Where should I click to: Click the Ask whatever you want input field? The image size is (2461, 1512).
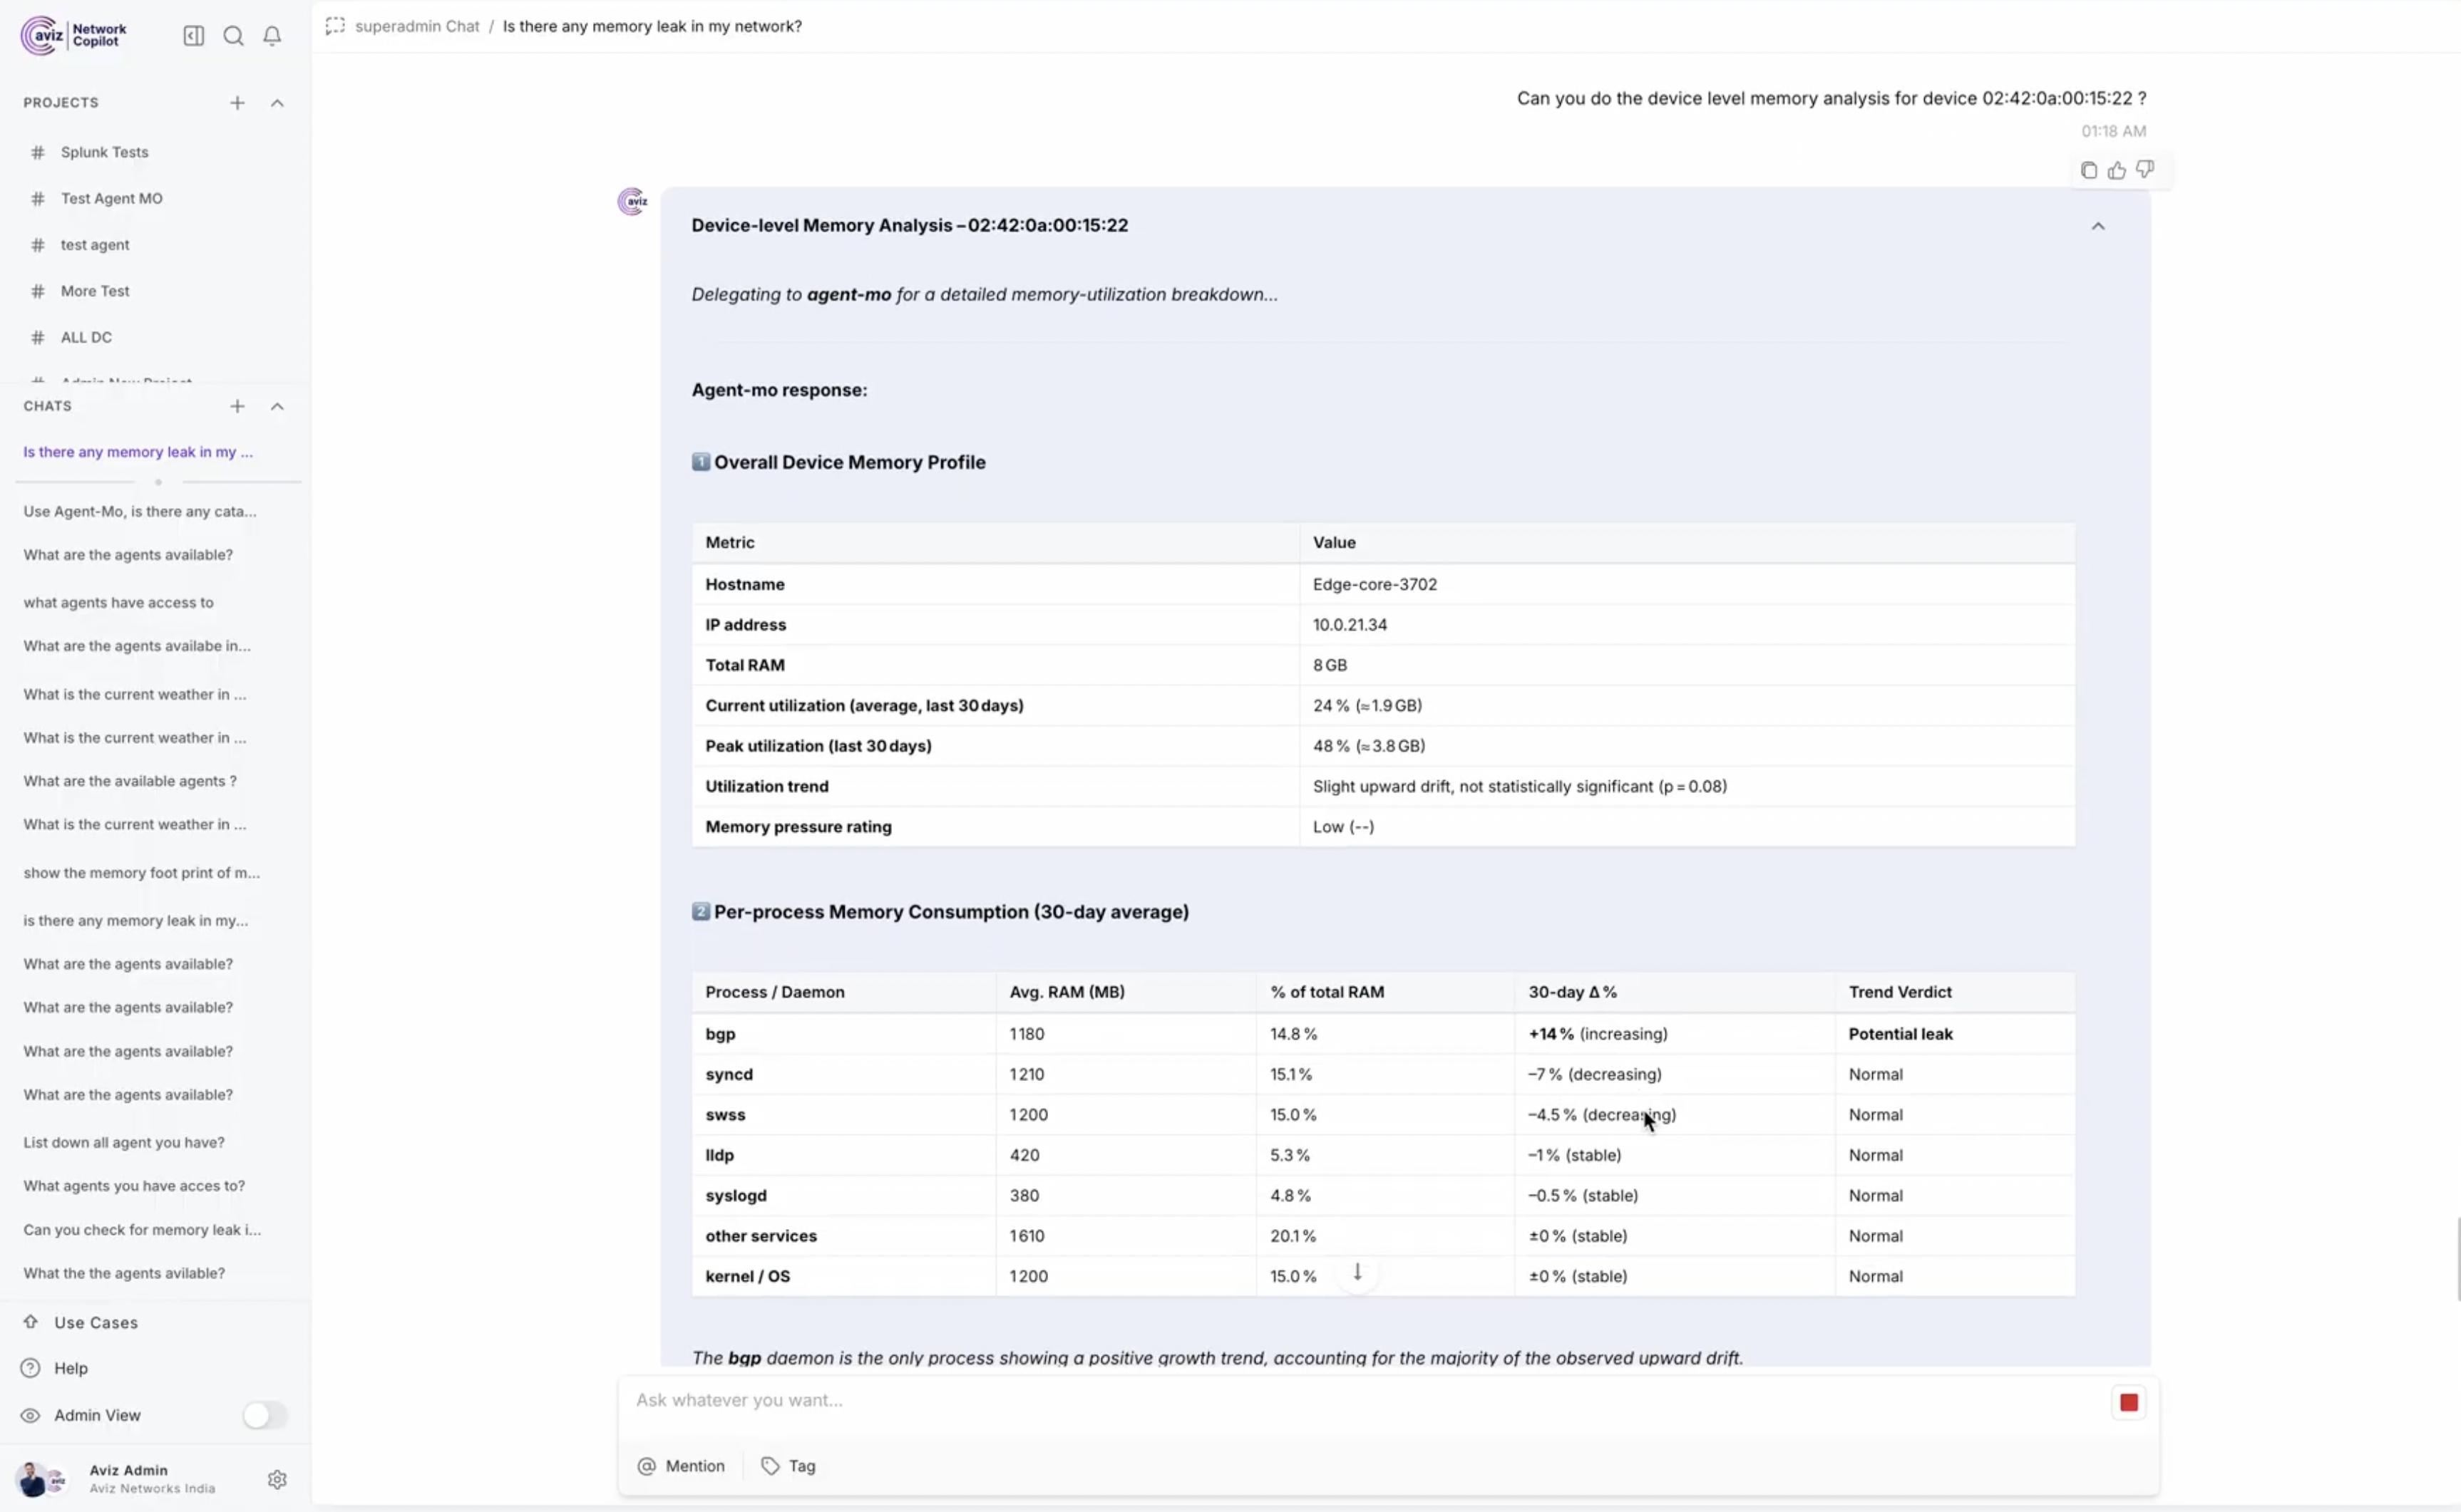point(1201,1401)
